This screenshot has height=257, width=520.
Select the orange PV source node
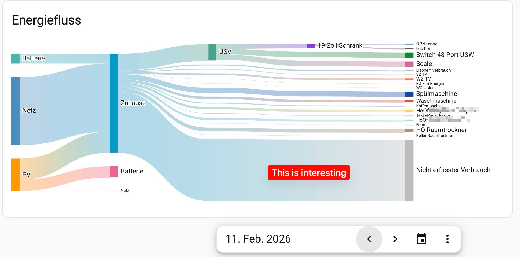(x=16, y=175)
